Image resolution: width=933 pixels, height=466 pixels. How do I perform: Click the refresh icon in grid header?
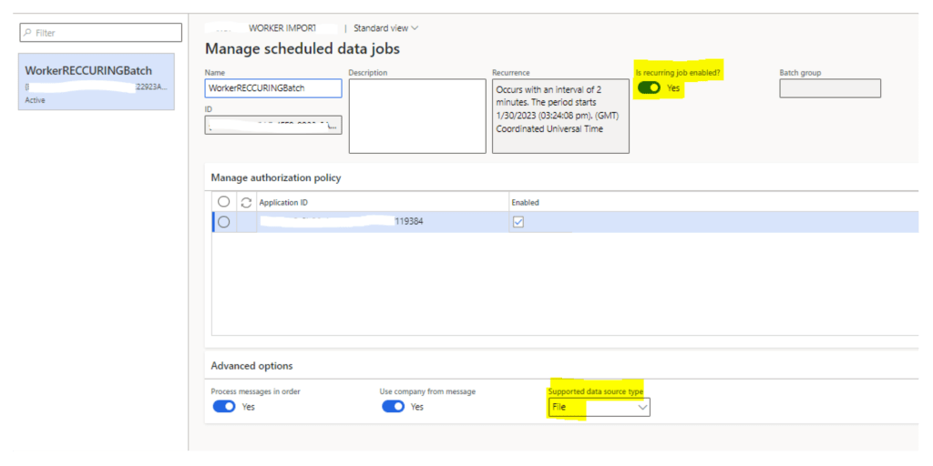pos(245,202)
